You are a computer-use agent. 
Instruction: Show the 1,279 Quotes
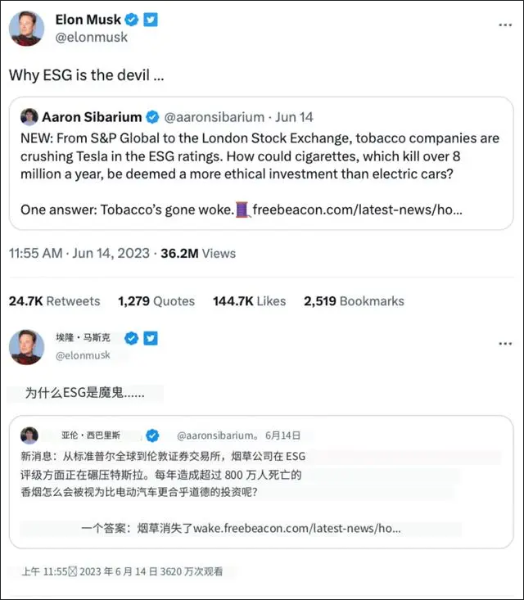(156, 301)
